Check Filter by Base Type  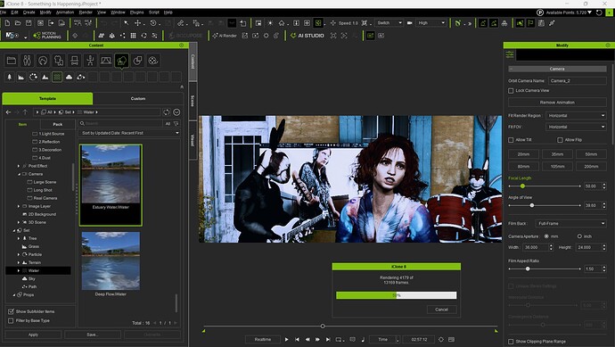click(11, 321)
